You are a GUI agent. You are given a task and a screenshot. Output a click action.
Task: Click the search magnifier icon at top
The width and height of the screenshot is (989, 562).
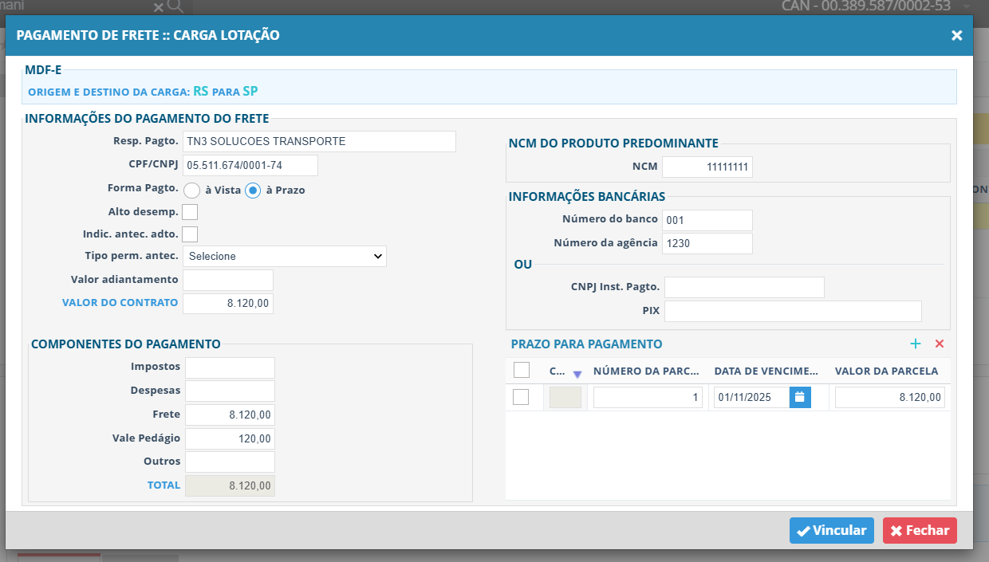click(175, 6)
